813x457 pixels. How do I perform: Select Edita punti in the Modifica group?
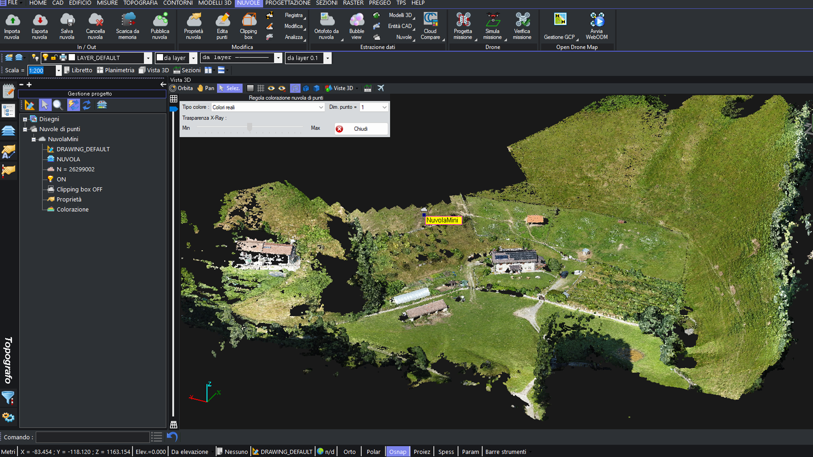(x=222, y=25)
